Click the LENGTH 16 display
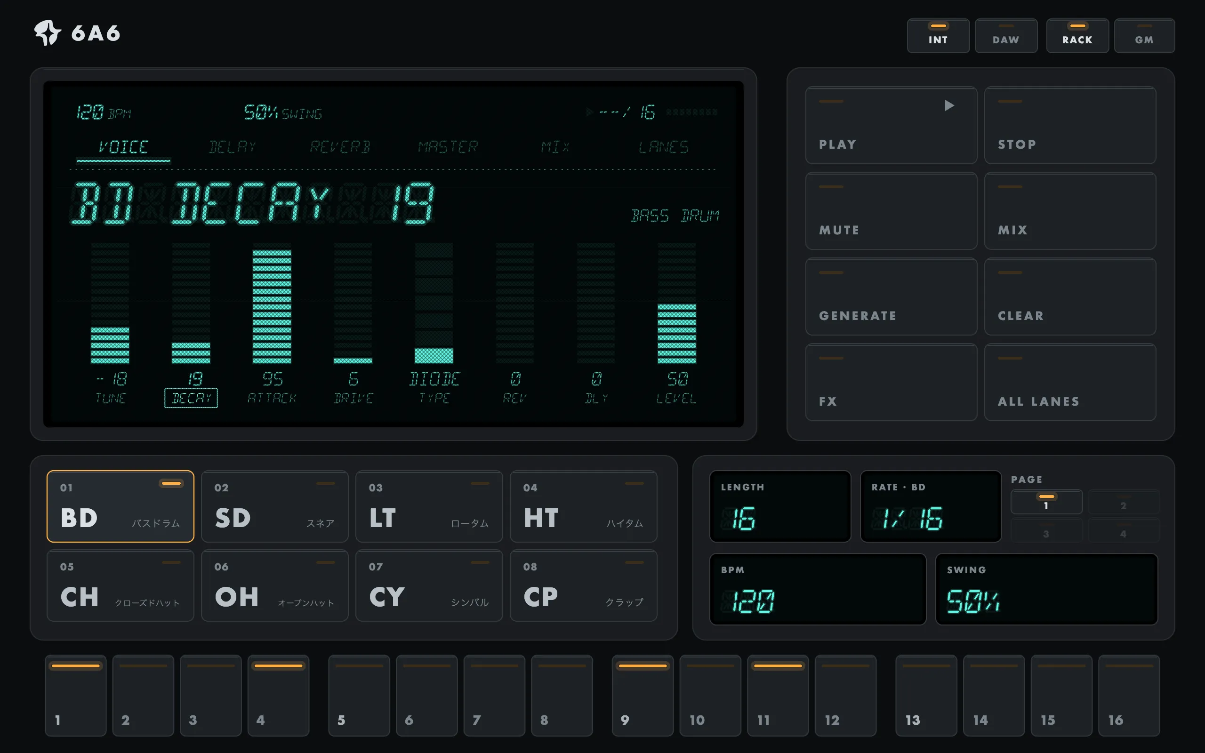This screenshot has height=753, width=1205. click(x=780, y=506)
